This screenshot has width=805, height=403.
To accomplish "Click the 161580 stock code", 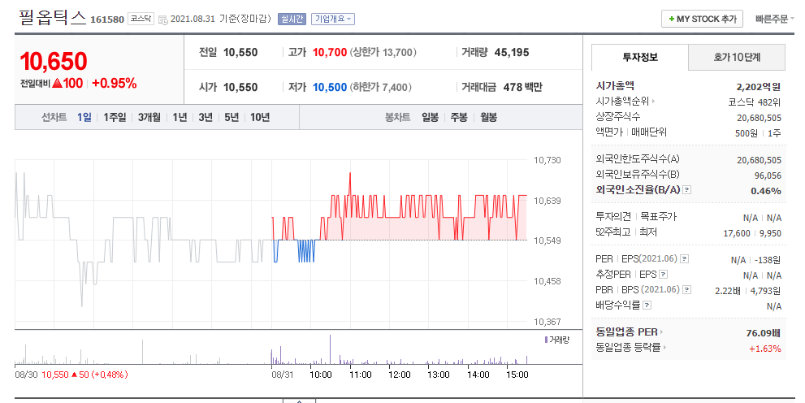I will [x=107, y=19].
